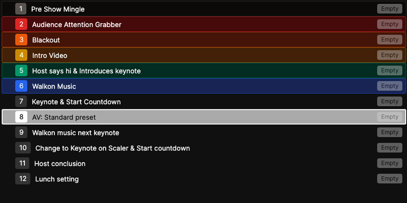Click the white number 8 badge
Image resolution: width=407 pixels, height=203 pixels.
[x=21, y=117]
